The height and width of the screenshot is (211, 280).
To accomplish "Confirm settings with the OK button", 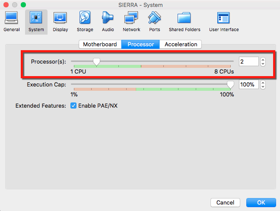I will click(261, 202).
